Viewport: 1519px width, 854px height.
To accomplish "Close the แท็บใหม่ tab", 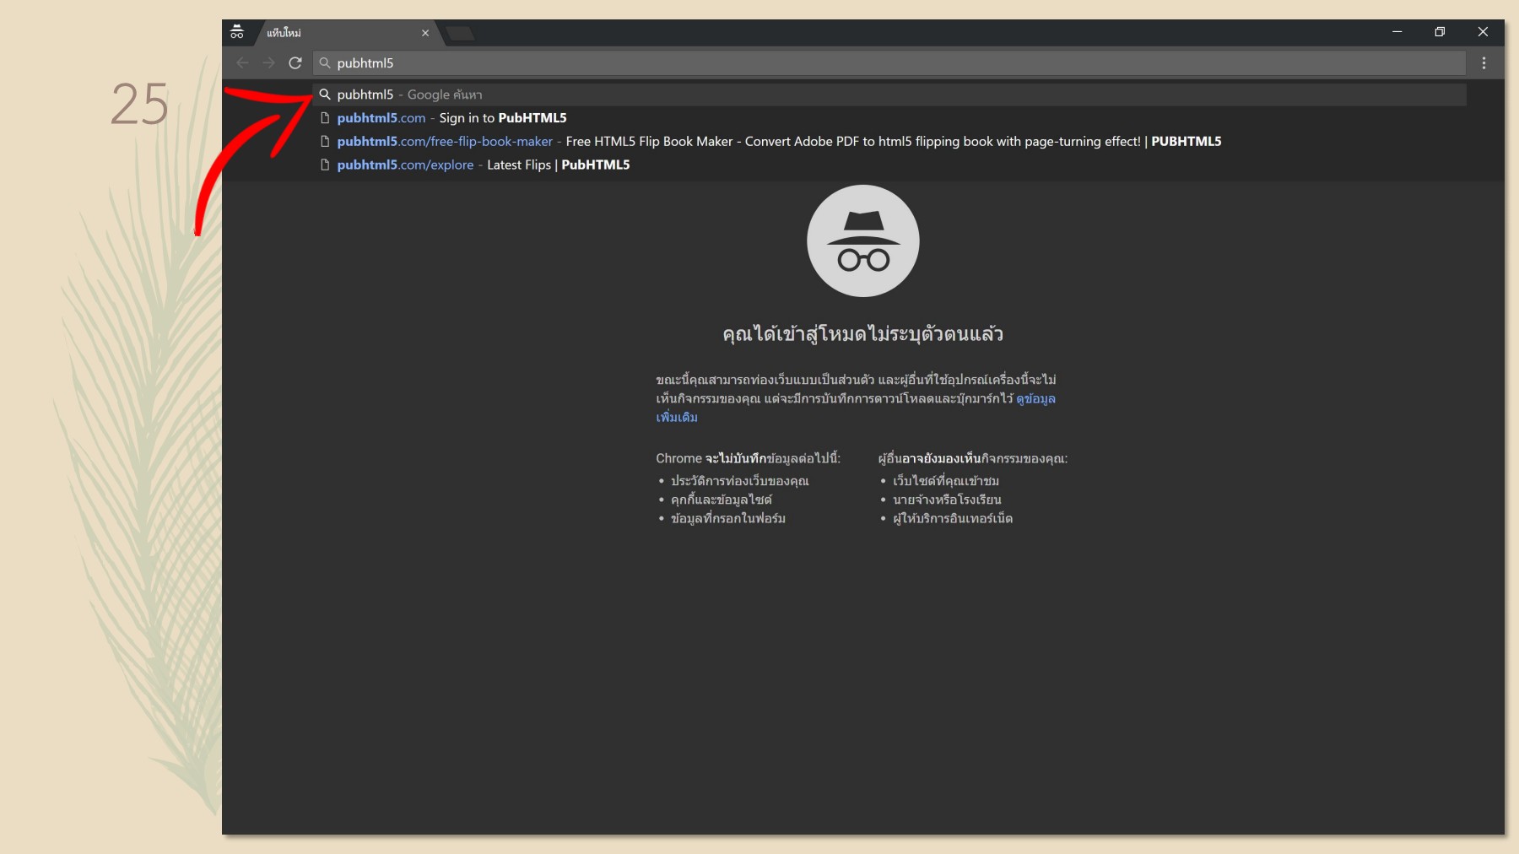I will click(425, 33).
